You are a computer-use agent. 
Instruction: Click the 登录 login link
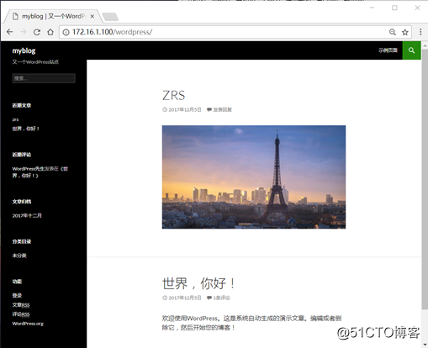click(x=17, y=295)
